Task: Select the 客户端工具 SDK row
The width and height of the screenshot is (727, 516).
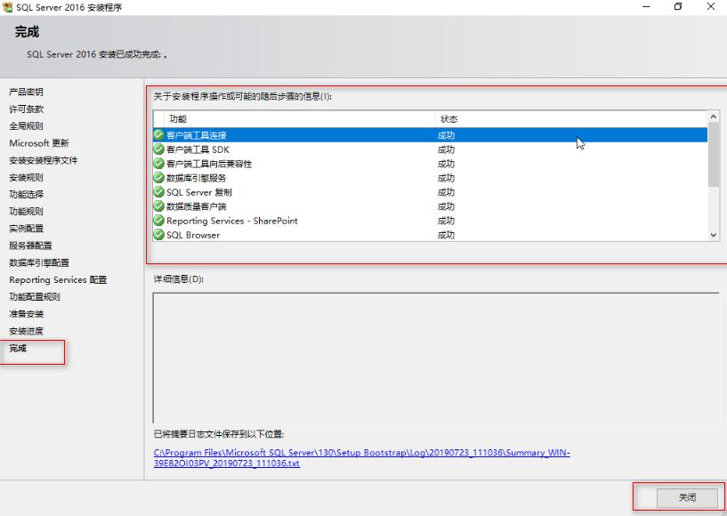Action: coord(431,149)
